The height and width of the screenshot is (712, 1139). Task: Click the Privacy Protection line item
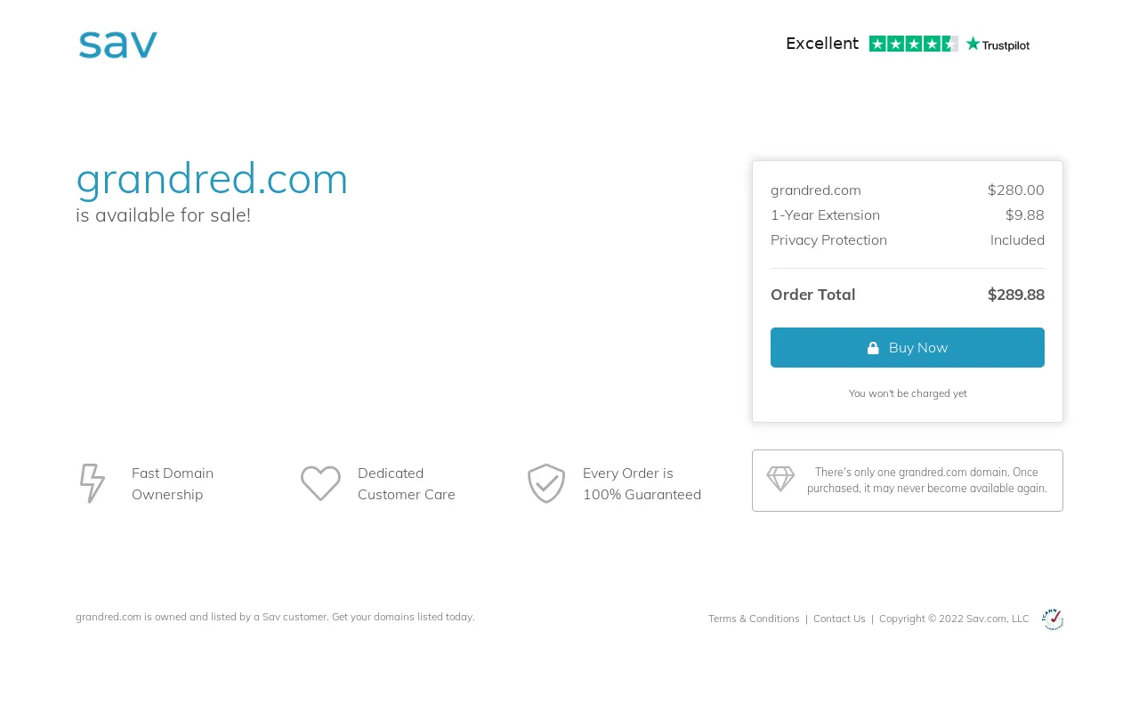point(908,239)
